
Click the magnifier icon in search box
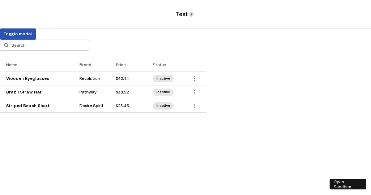[6, 45]
